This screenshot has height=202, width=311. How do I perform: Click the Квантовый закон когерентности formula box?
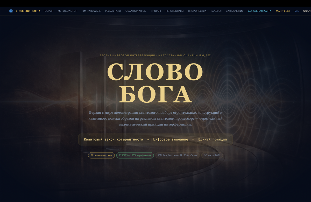pyautogui.click(x=155, y=140)
